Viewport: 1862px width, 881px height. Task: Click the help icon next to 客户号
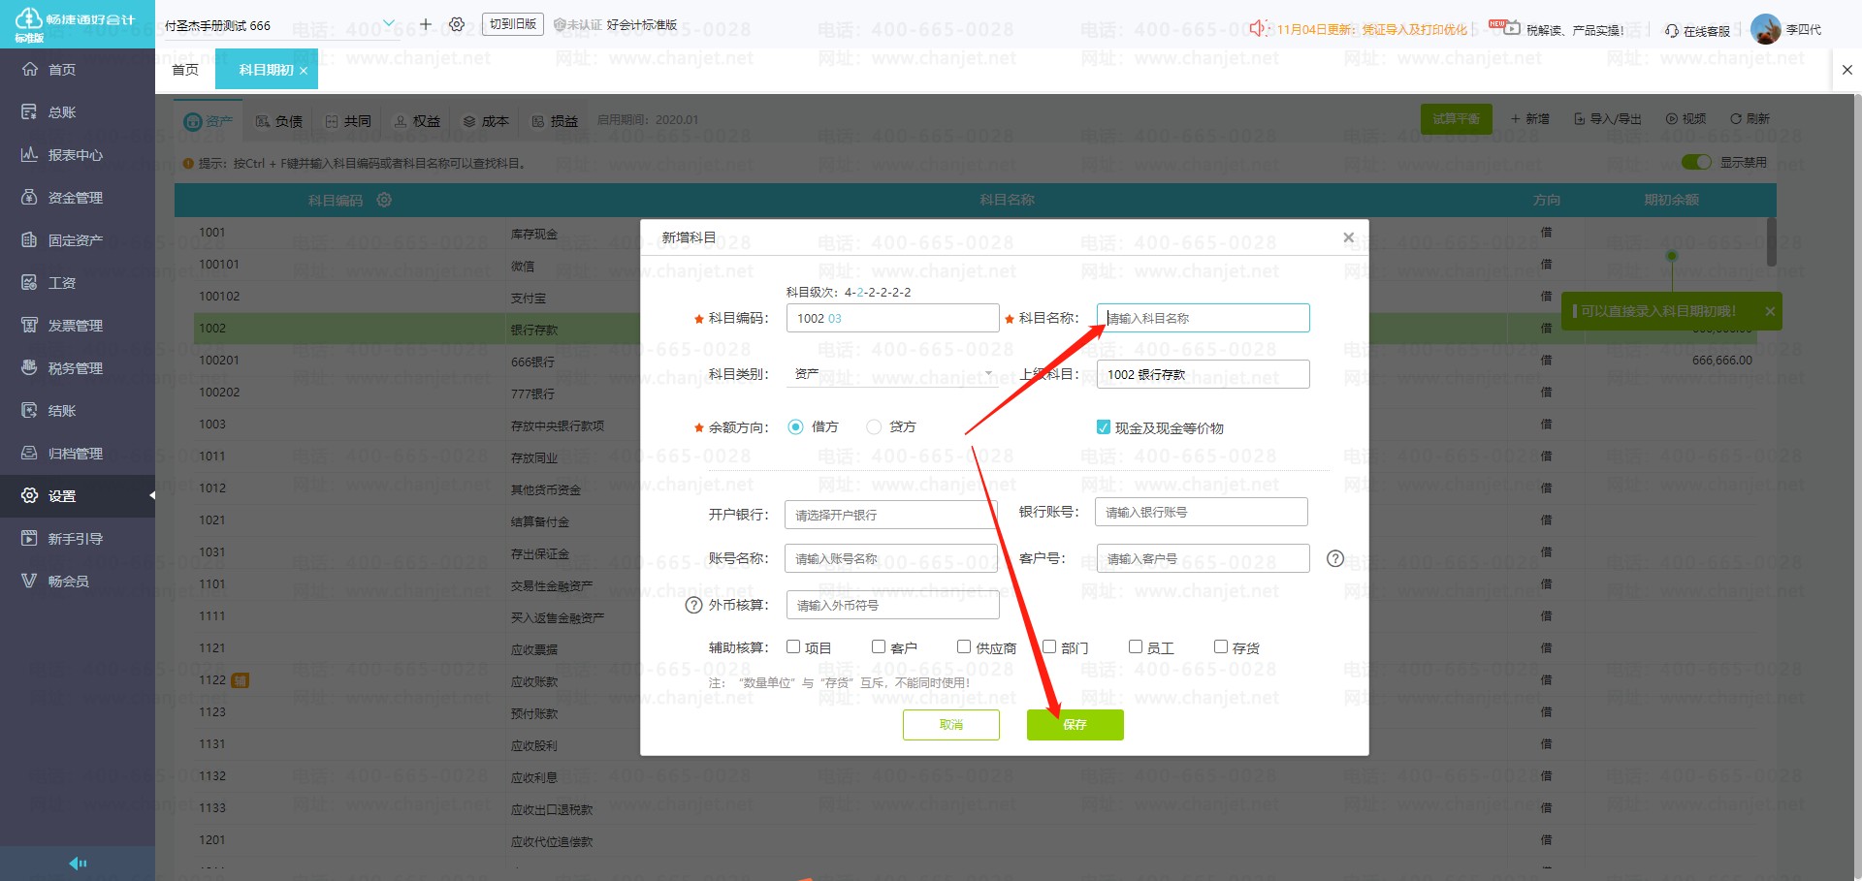1335,558
